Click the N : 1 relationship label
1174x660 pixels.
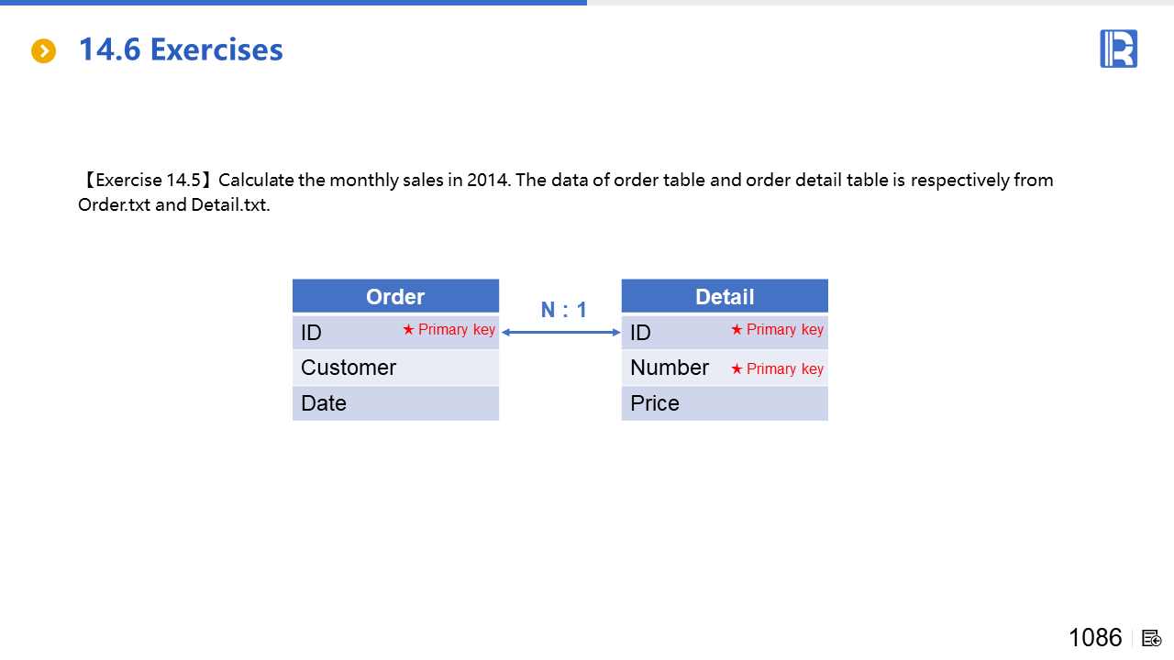[x=563, y=310]
